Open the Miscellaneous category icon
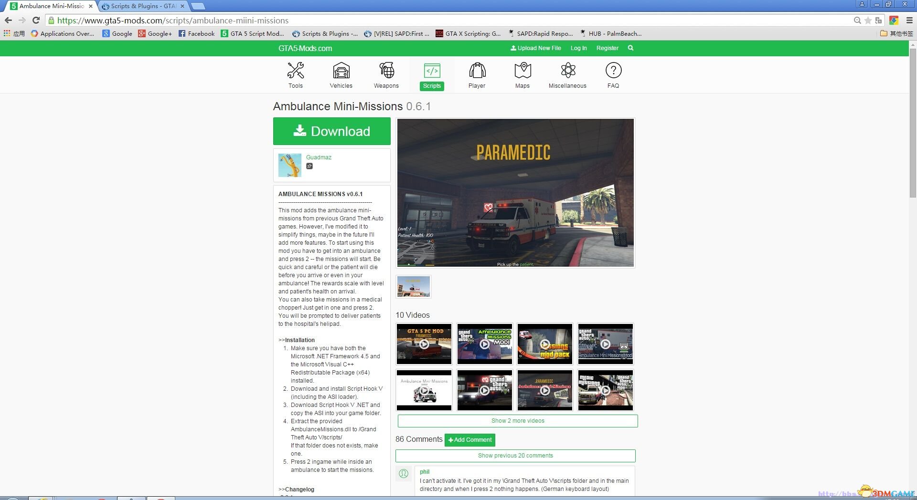The width and height of the screenshot is (917, 500). pos(568,71)
